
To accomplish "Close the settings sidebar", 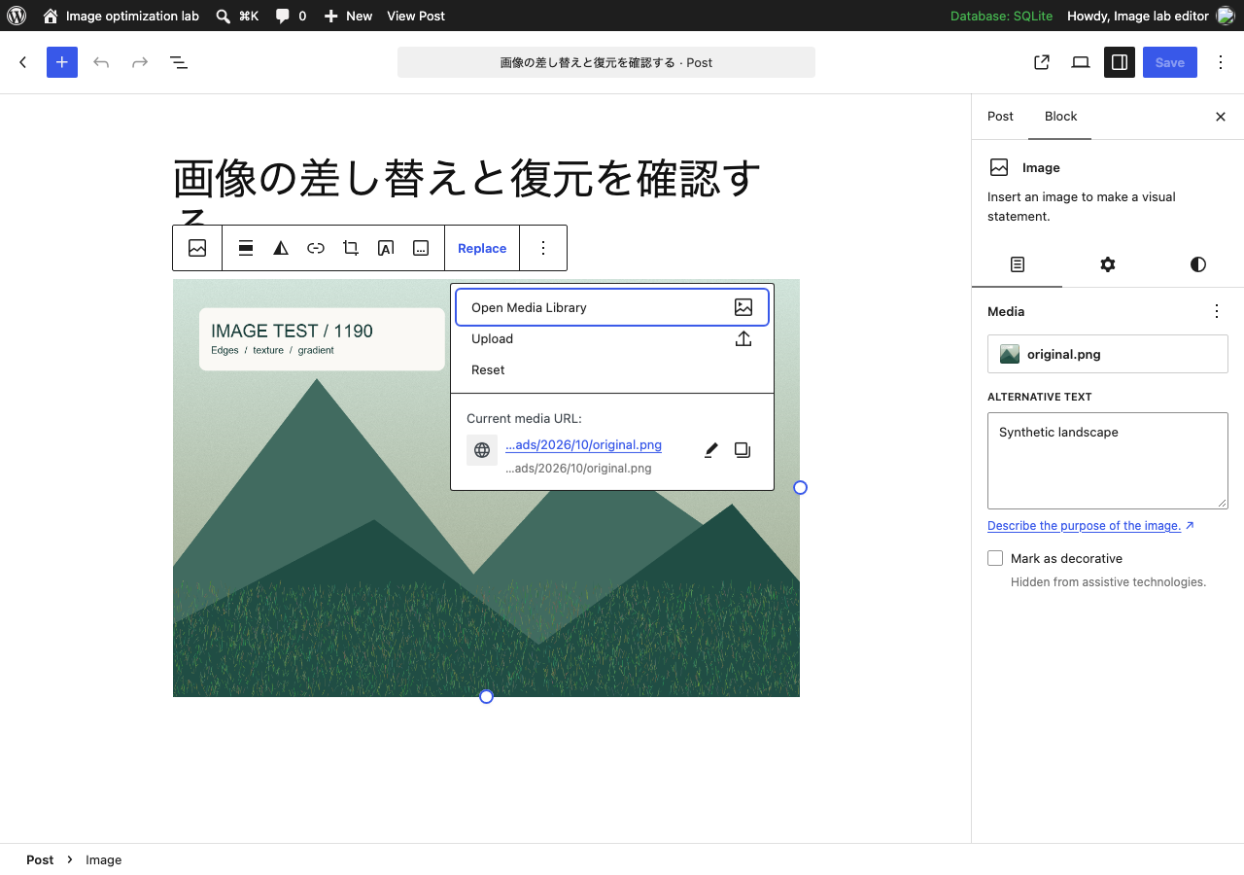I will pos(1221,117).
